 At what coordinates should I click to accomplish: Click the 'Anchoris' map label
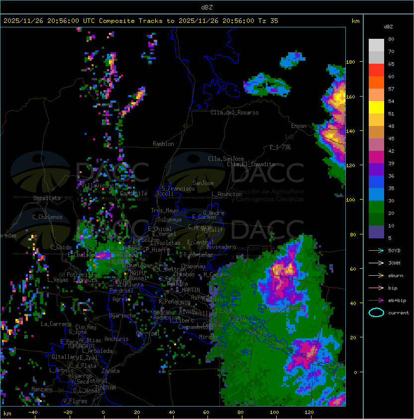(116, 339)
